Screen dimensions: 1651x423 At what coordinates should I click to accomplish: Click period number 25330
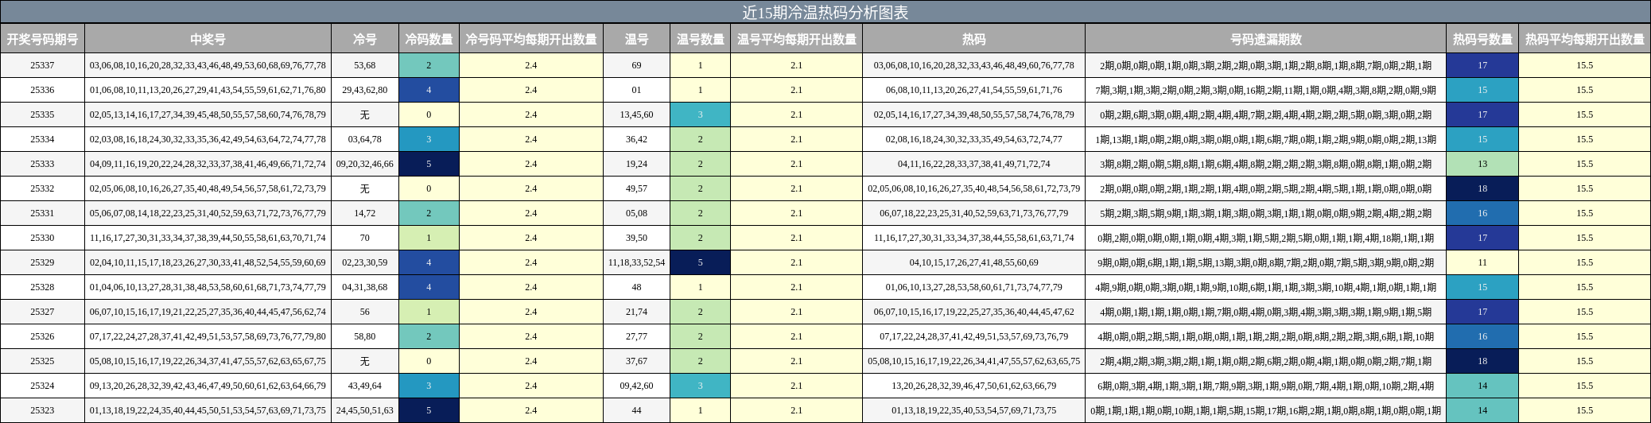(x=42, y=238)
